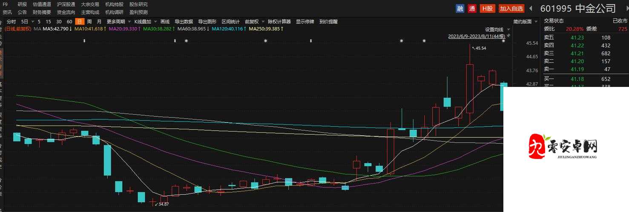Viewport: 629px width, 212px height.
Task: Click the 委比 20.28% value
Action: [x=574, y=29]
